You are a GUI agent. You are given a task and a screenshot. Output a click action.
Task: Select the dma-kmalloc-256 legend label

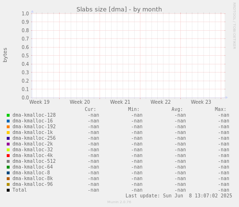click(x=34, y=138)
